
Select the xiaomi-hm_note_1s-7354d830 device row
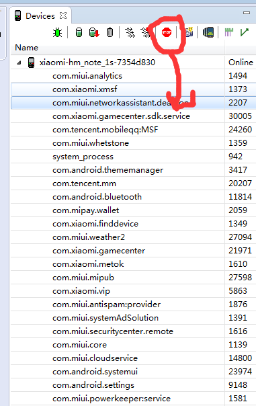(133, 62)
